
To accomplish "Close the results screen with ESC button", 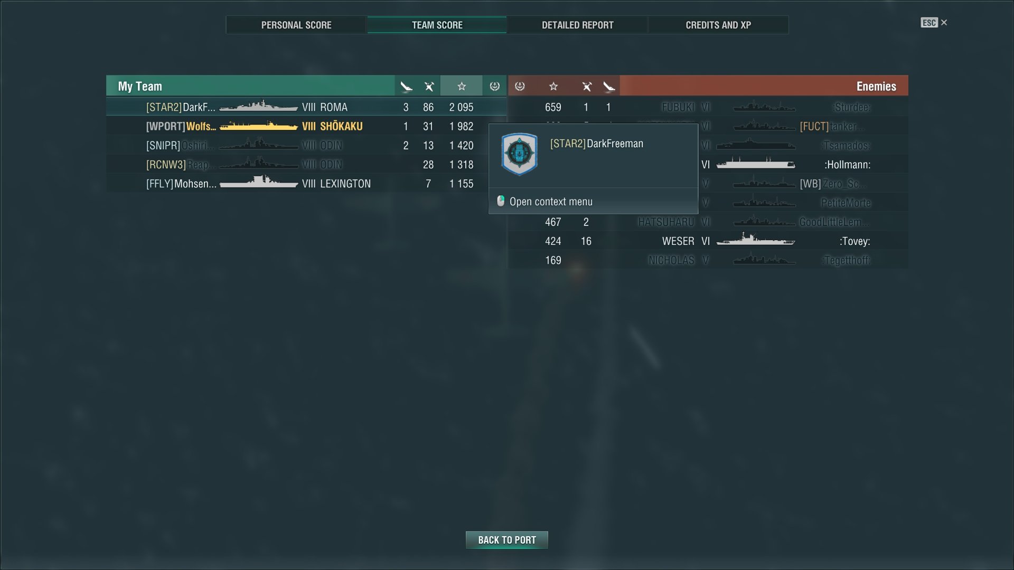I will [934, 23].
